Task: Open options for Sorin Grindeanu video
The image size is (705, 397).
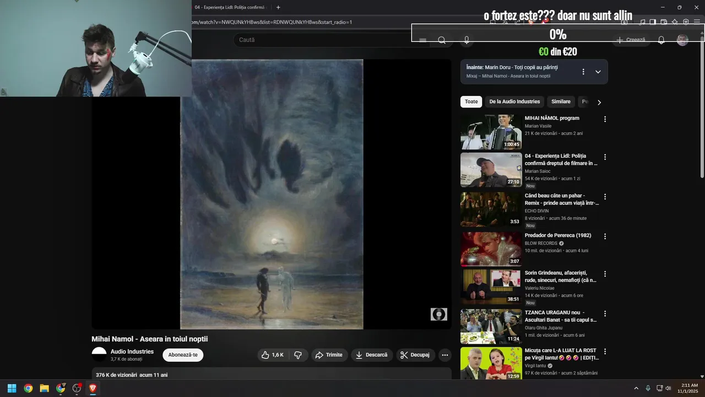Action: point(605,274)
